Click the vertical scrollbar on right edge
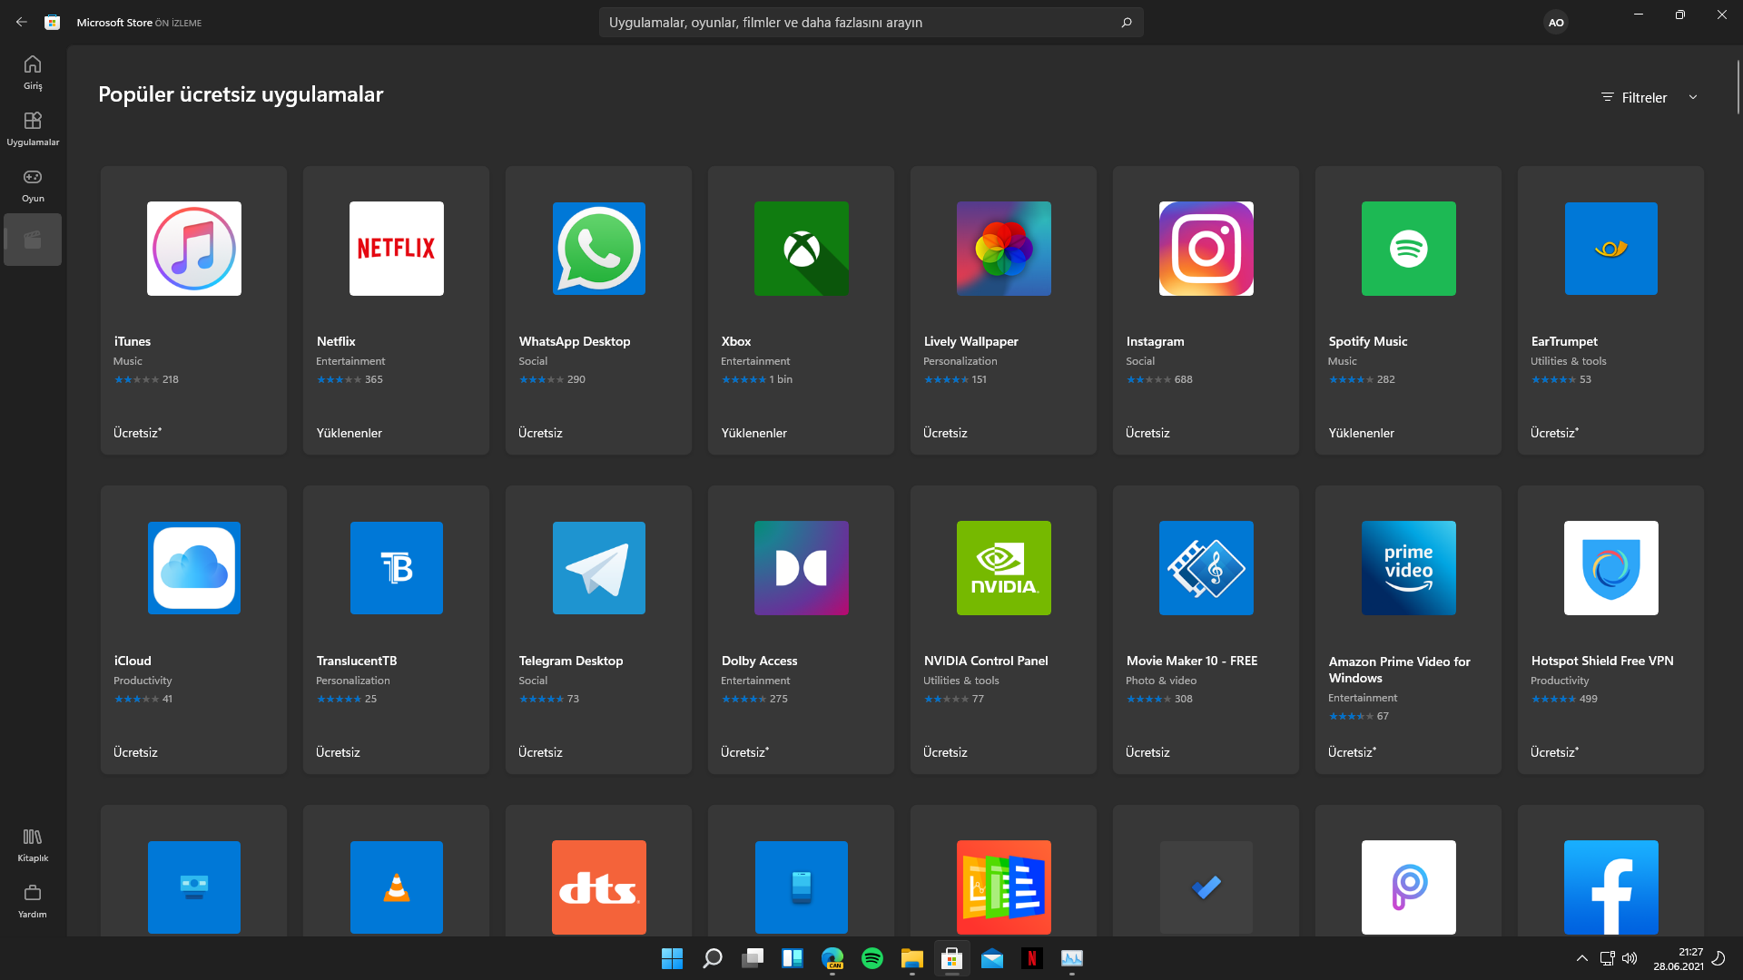The image size is (1743, 980). click(x=1738, y=87)
